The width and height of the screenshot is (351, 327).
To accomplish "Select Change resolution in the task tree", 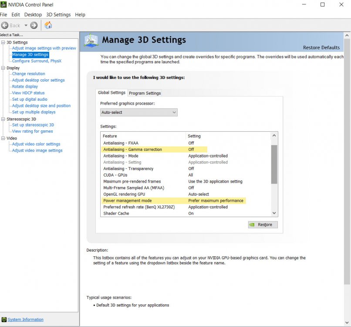I will click(28, 74).
